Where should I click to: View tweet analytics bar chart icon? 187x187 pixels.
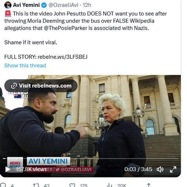coord(110,185)
